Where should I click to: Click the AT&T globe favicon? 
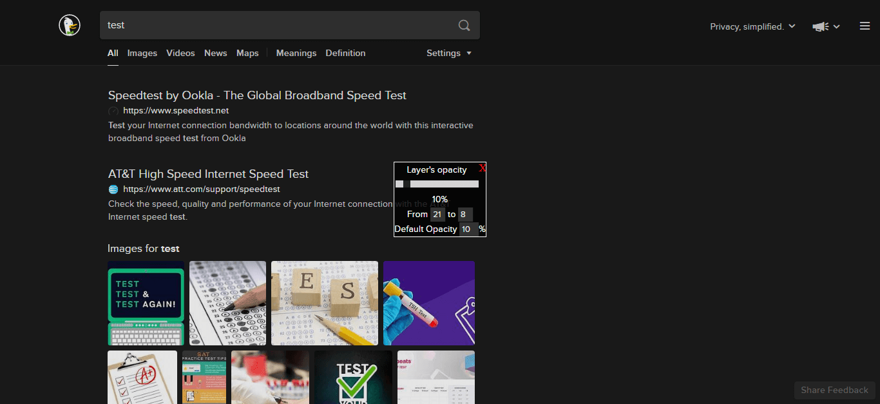[113, 189]
